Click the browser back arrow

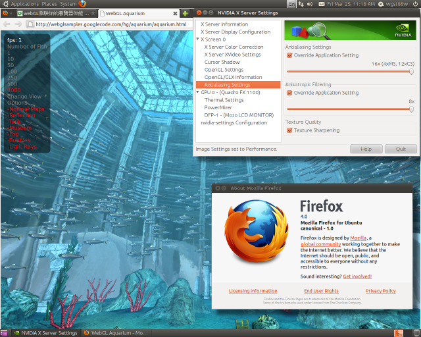pos(7,24)
